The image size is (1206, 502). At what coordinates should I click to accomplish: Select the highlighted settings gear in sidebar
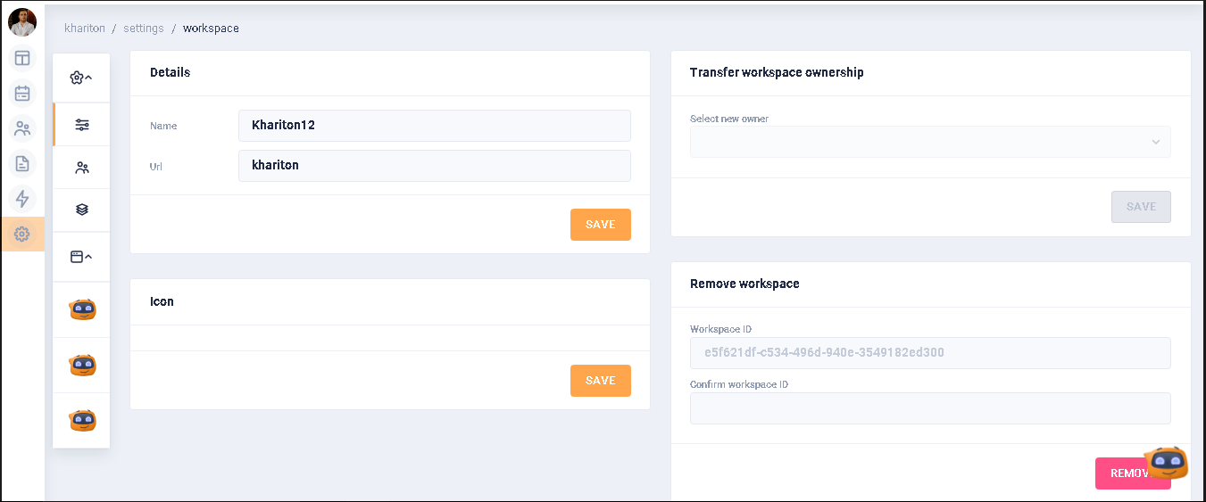(x=22, y=234)
